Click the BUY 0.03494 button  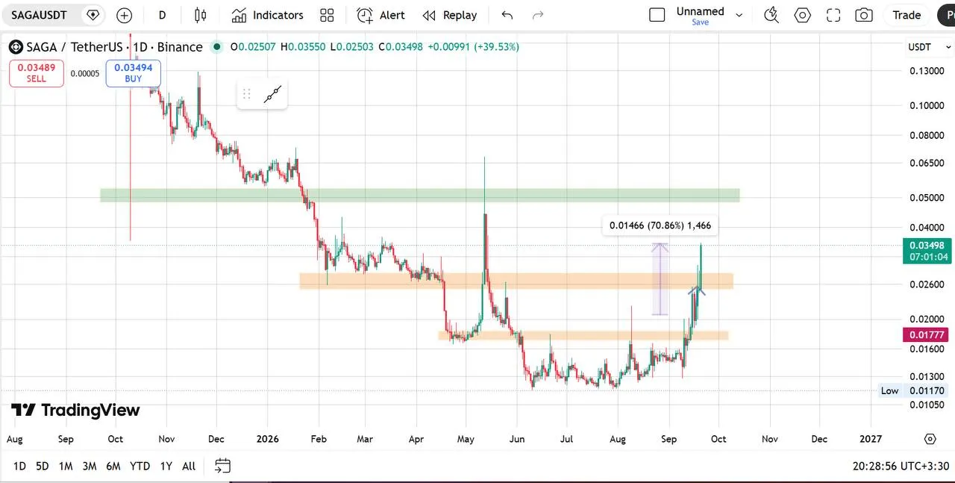click(x=133, y=73)
